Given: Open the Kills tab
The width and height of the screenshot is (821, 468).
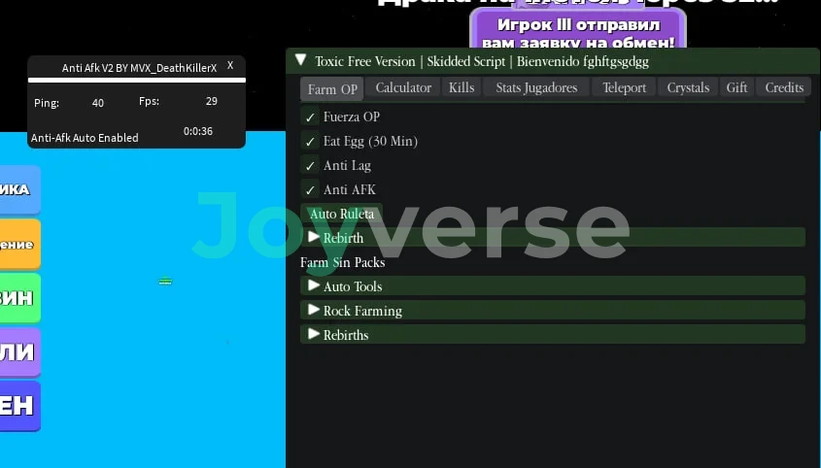Looking at the screenshot, I should pyautogui.click(x=462, y=87).
